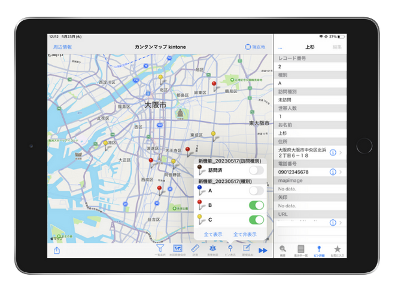Open the funnel filter tool
This screenshot has width=395, height=292.
[x=160, y=248]
